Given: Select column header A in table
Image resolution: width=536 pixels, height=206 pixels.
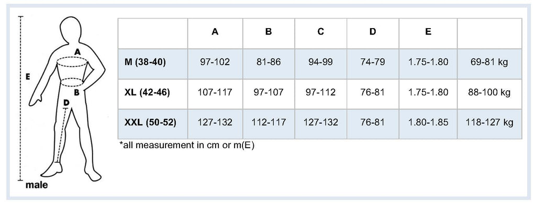Looking at the screenshot, I should 215,32.
